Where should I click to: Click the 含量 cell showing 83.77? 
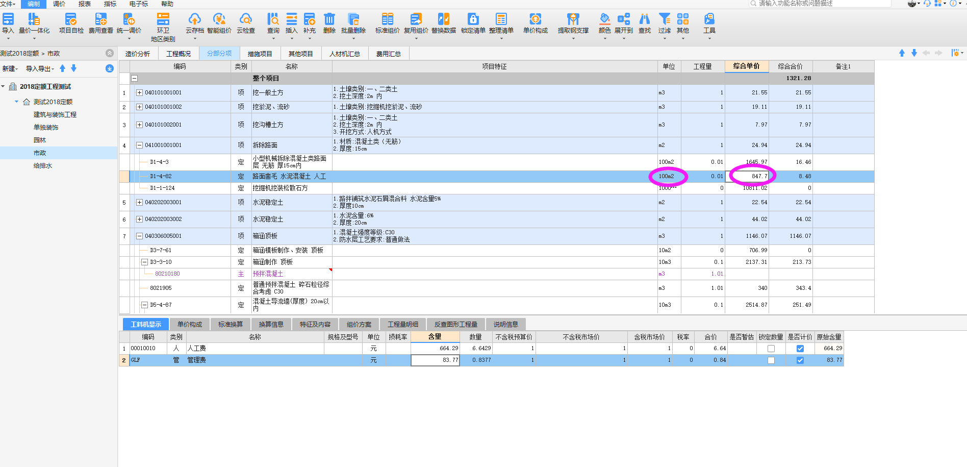[435, 360]
